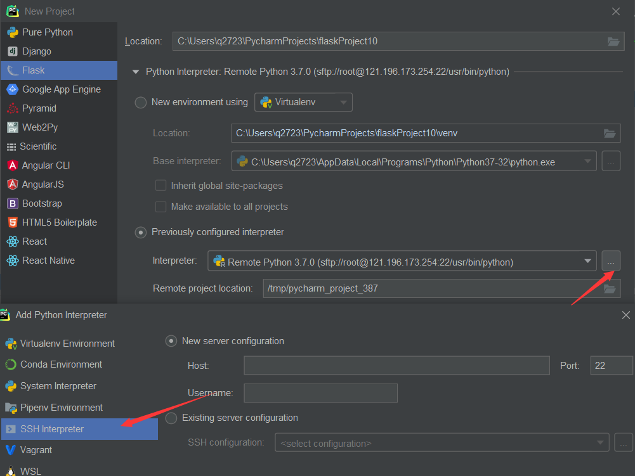Click the Scientific project icon

coord(11,146)
